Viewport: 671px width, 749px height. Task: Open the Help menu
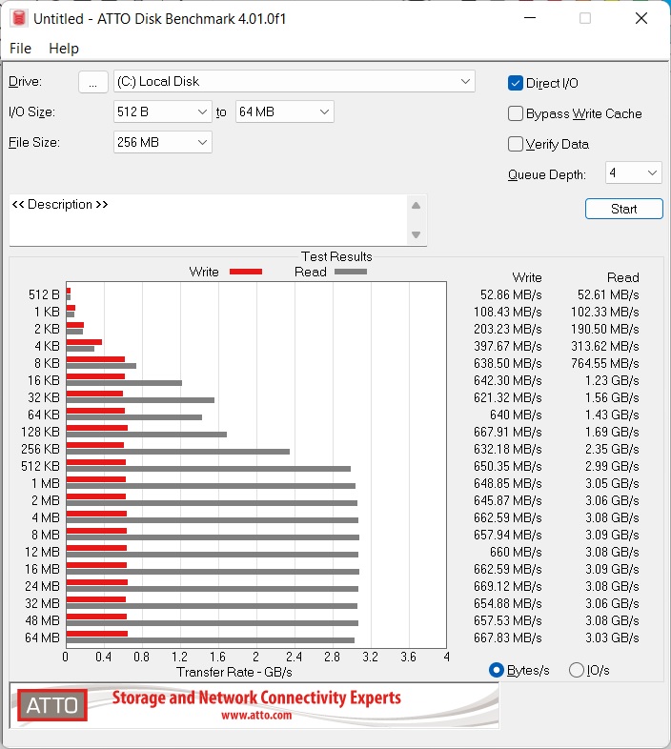tap(64, 49)
